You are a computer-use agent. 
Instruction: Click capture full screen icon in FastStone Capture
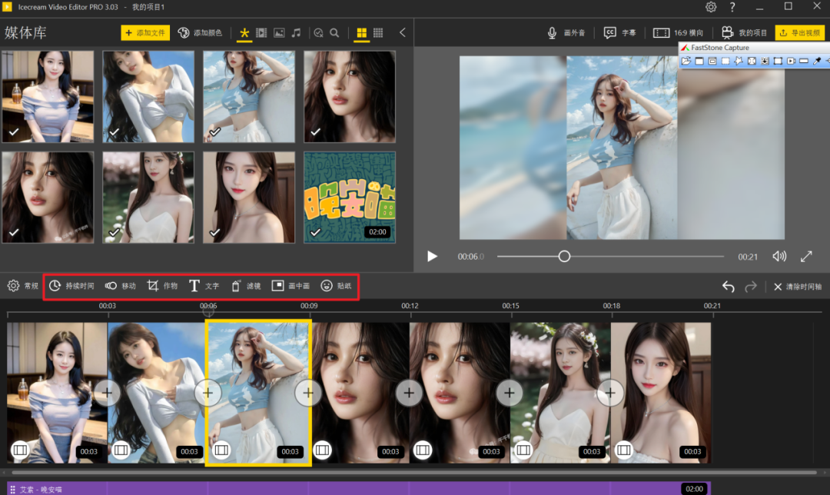click(x=752, y=61)
